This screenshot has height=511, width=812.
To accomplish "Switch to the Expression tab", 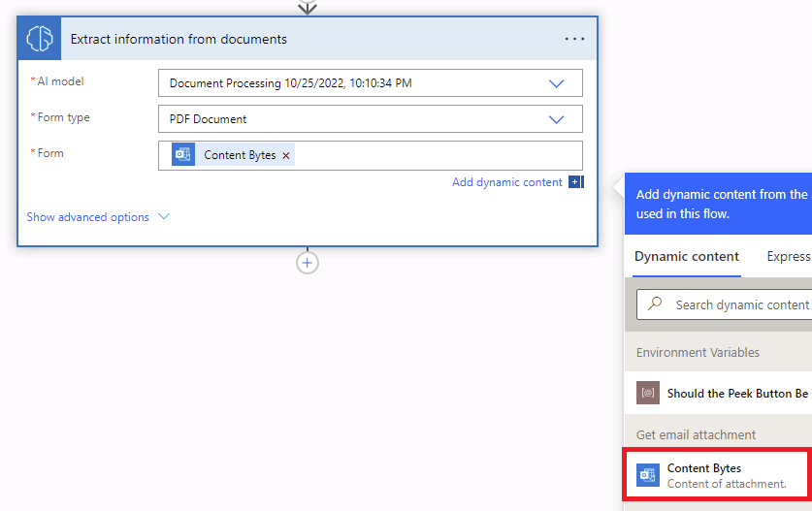I will coord(788,257).
